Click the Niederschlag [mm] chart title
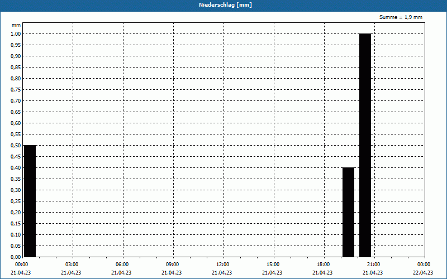The width and height of the screenshot is (447, 279). pyautogui.click(x=225, y=5)
